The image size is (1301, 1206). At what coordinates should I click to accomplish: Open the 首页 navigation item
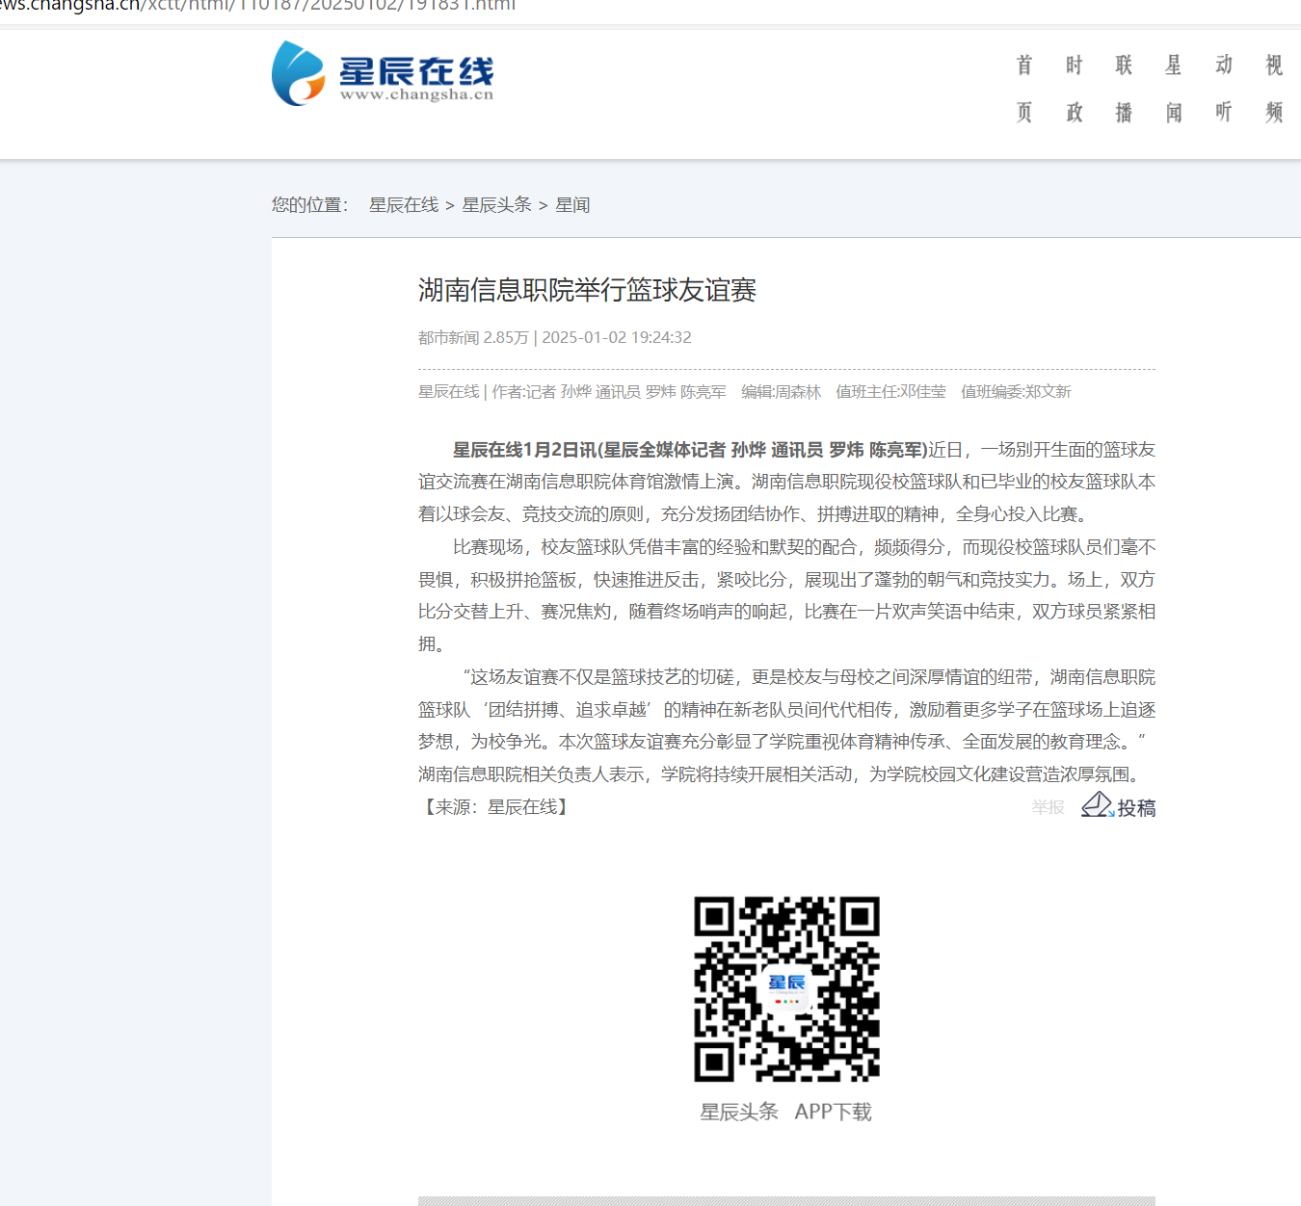[x=1023, y=89]
